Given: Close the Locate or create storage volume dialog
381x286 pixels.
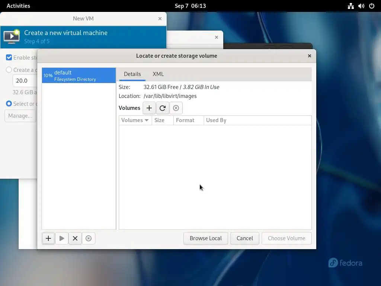Looking at the screenshot, I should click(x=309, y=56).
